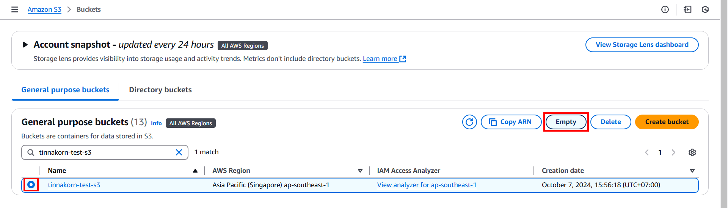Expand the Account snapshot section

(25, 45)
